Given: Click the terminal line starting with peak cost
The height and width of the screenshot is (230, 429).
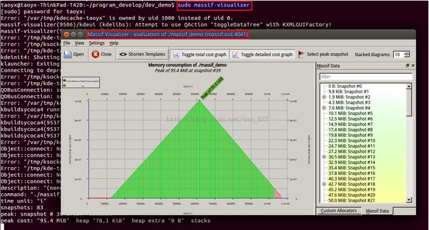Looking at the screenshot, I should (106, 221).
